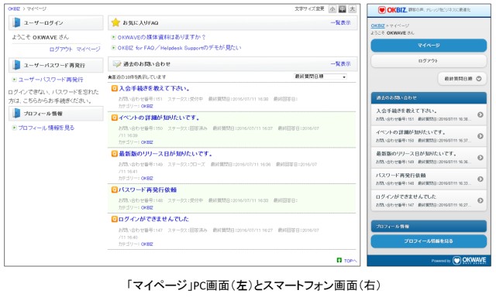Click the ユーザーパスワード再発行 link in sidebar
Image resolution: width=496 pixels, height=297 pixels.
pos(50,80)
